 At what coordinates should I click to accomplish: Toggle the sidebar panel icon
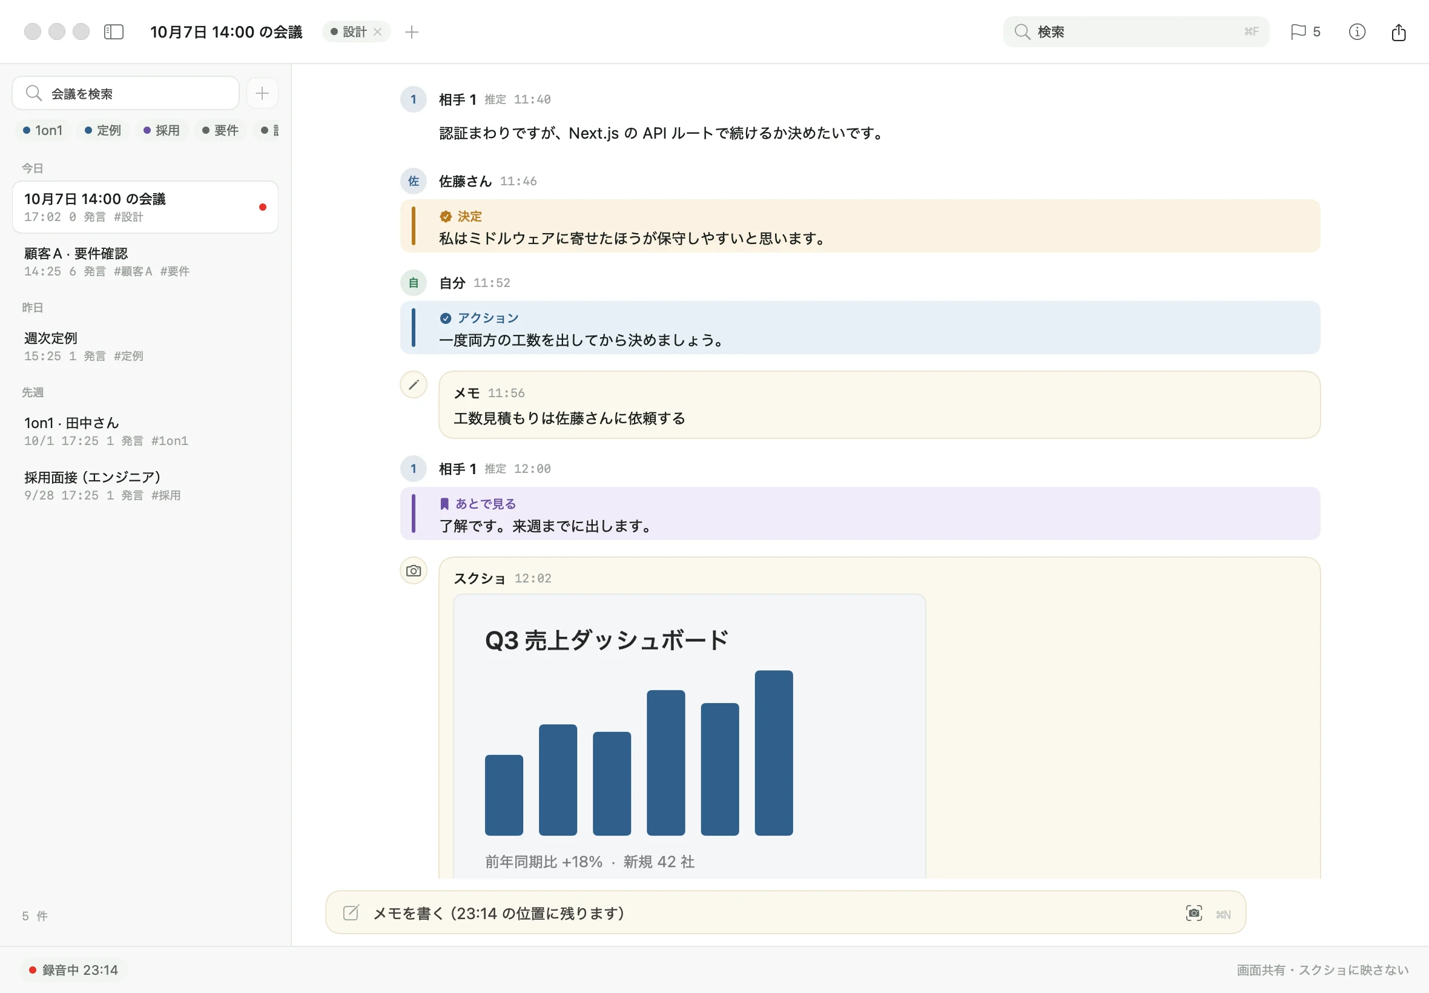tap(114, 31)
